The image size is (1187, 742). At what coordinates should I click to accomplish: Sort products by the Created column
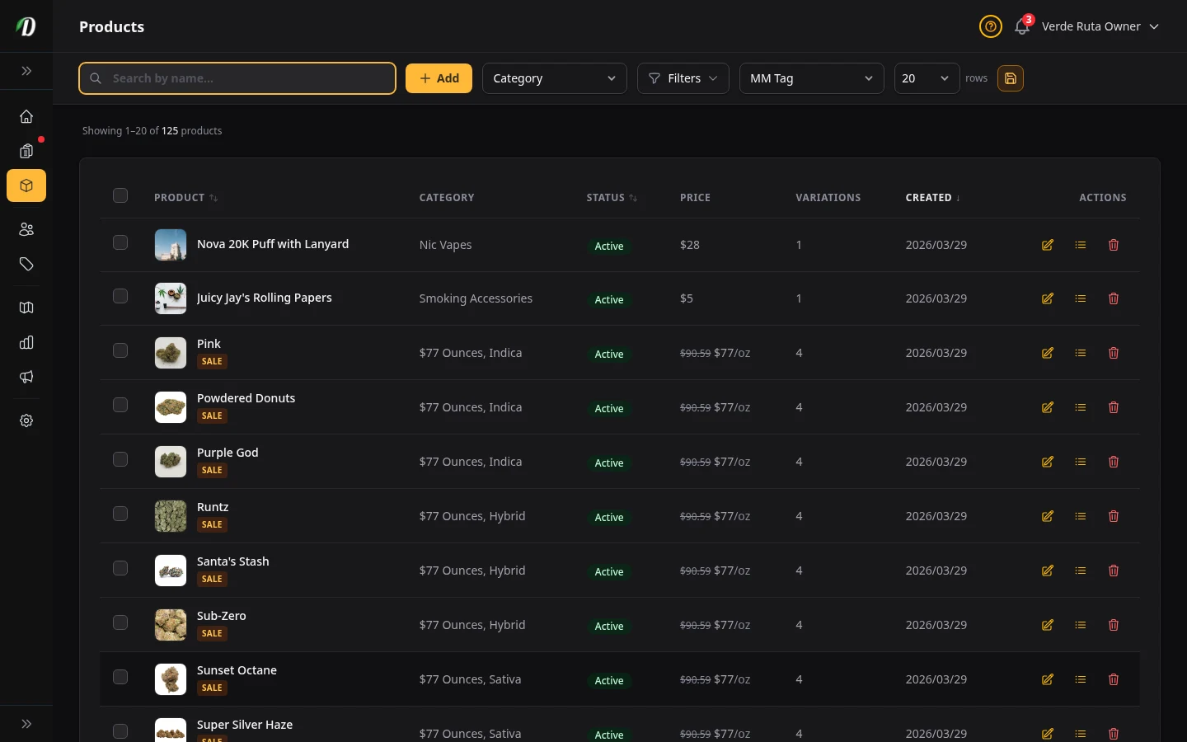coord(932,198)
